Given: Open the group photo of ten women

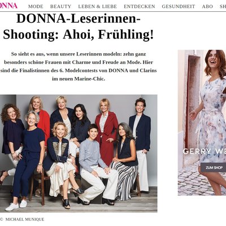Looking at the screenshot, I should pyautogui.click(x=79, y=154).
